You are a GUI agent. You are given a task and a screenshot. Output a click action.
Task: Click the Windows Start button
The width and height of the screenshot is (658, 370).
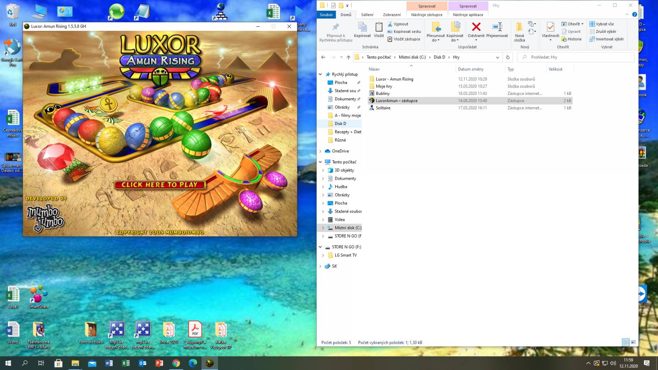pyautogui.click(x=8, y=363)
